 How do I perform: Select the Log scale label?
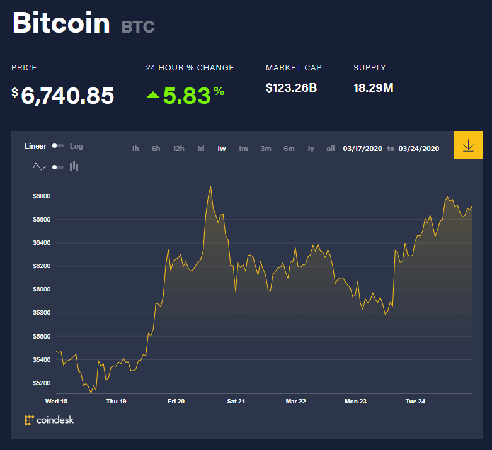[x=76, y=146]
